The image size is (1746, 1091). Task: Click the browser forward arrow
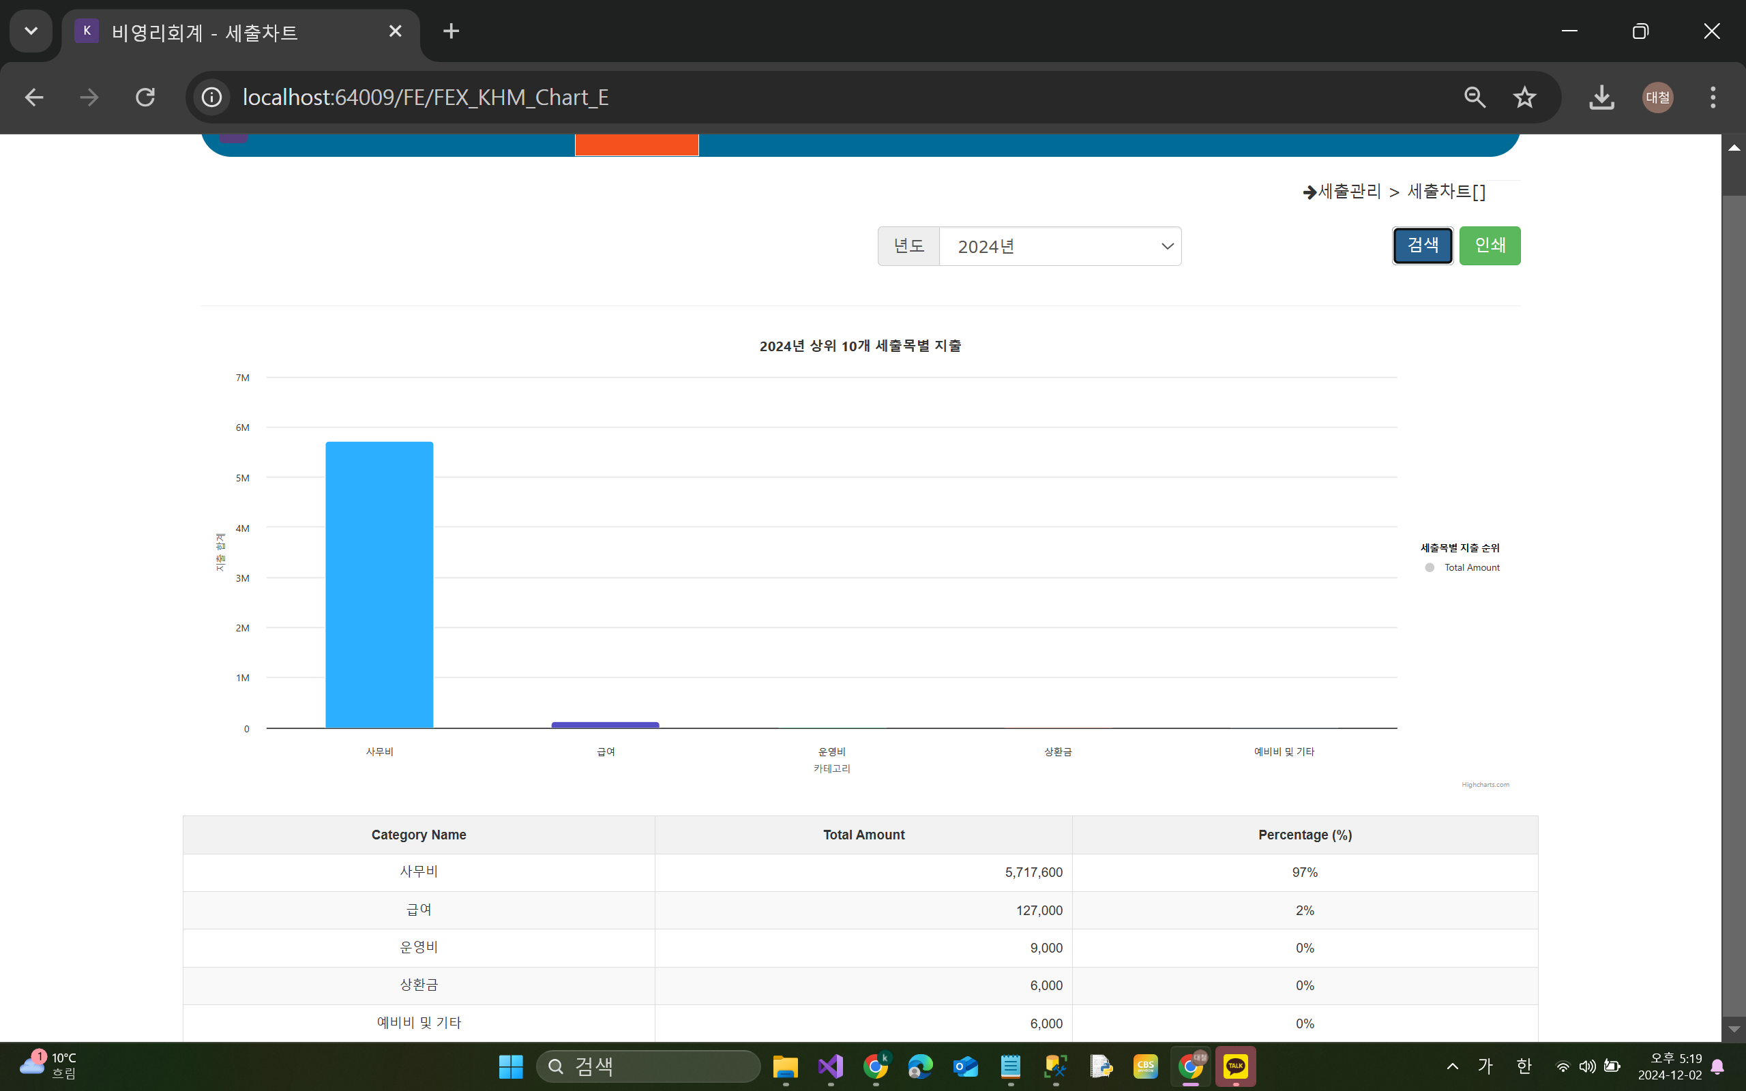click(89, 98)
